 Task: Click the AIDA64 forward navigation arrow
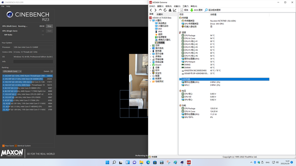155,10
